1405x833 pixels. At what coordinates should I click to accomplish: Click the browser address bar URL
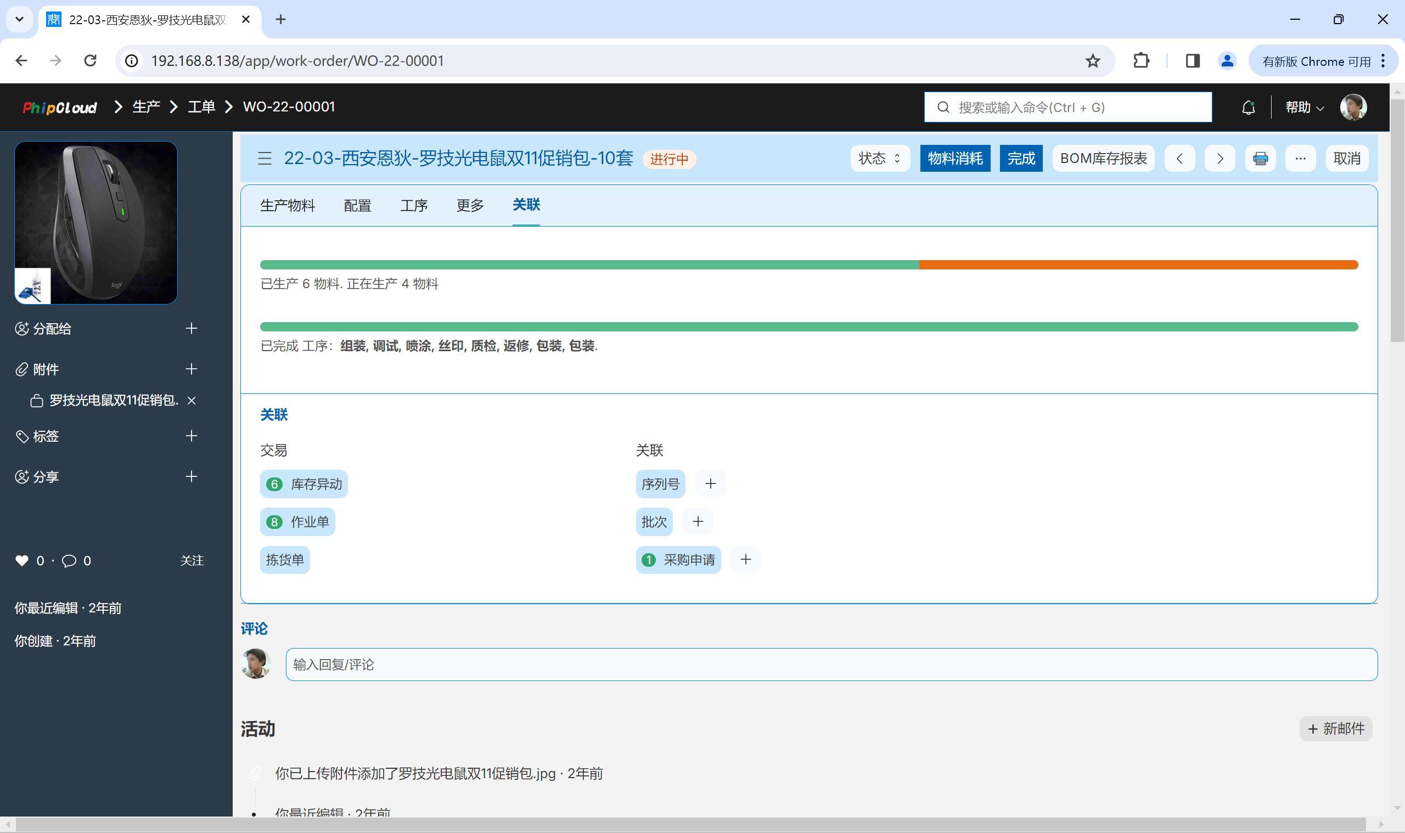(x=297, y=60)
